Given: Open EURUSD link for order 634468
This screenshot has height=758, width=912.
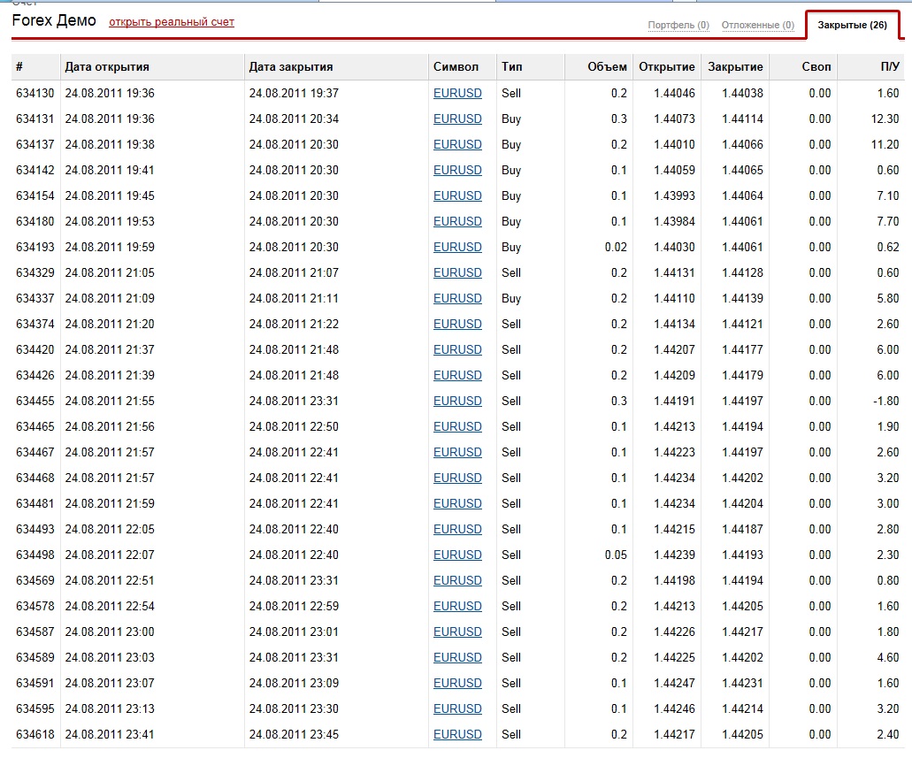Looking at the screenshot, I should point(457,478).
